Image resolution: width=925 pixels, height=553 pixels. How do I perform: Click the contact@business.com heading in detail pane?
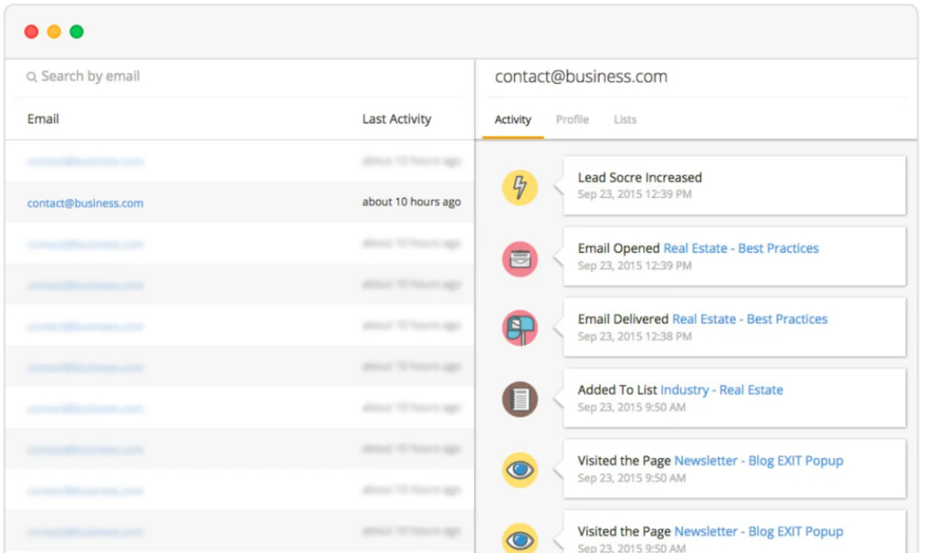pyautogui.click(x=581, y=77)
